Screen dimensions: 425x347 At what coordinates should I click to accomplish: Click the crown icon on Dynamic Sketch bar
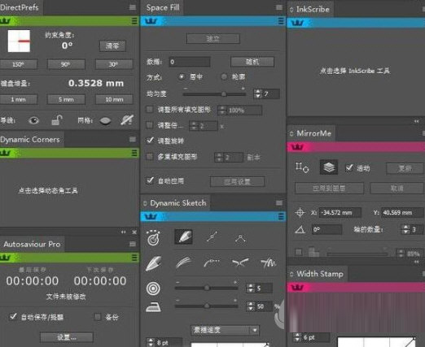151,216
